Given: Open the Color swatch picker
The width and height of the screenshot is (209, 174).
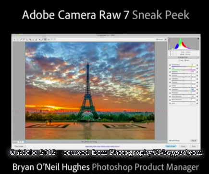Looking at the screenshot, I should pyautogui.click(x=193, y=104).
